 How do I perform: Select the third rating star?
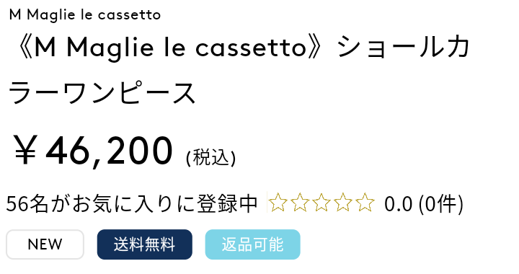[x=321, y=202]
